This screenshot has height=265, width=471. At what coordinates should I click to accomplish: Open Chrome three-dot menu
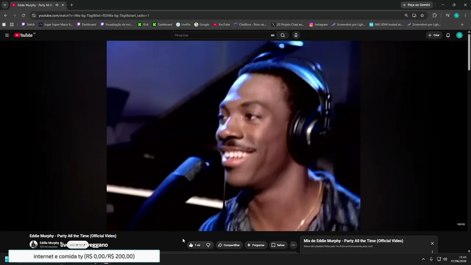(465, 15)
